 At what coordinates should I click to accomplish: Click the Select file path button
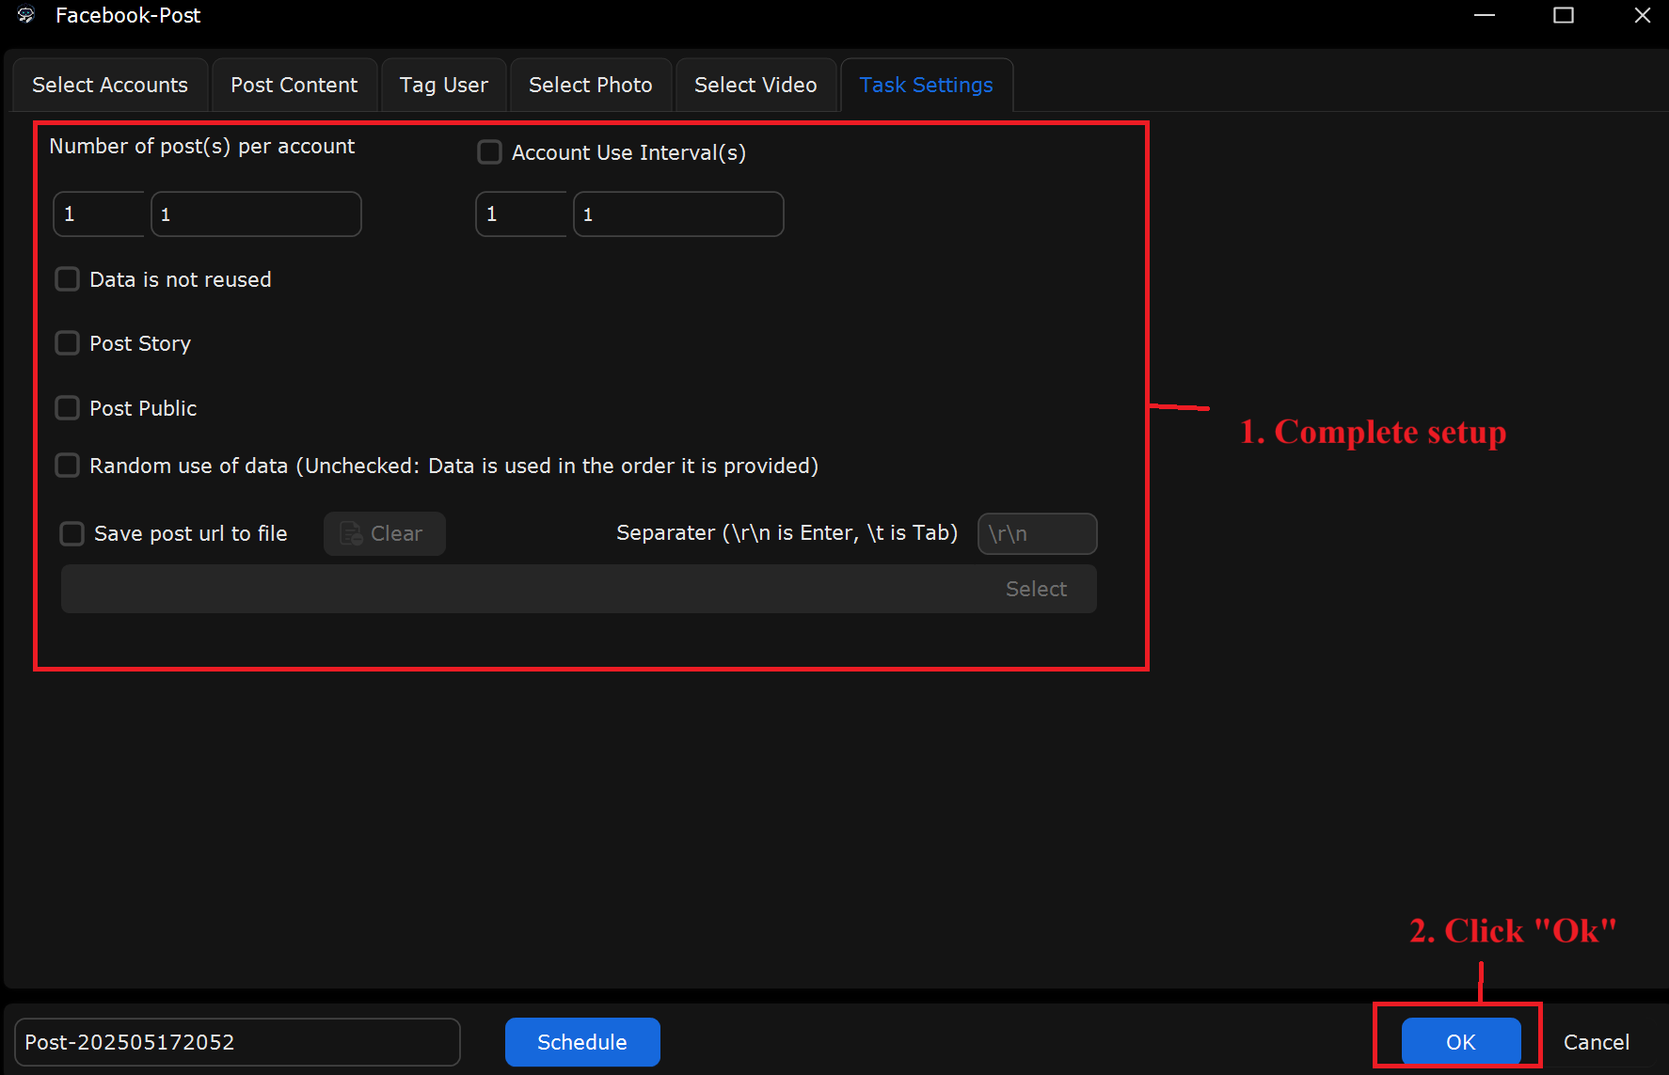1036,589
